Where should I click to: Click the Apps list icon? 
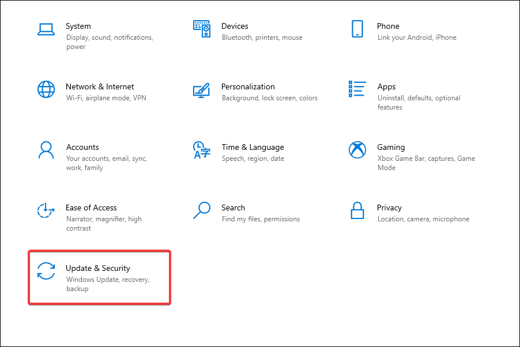pos(357,89)
